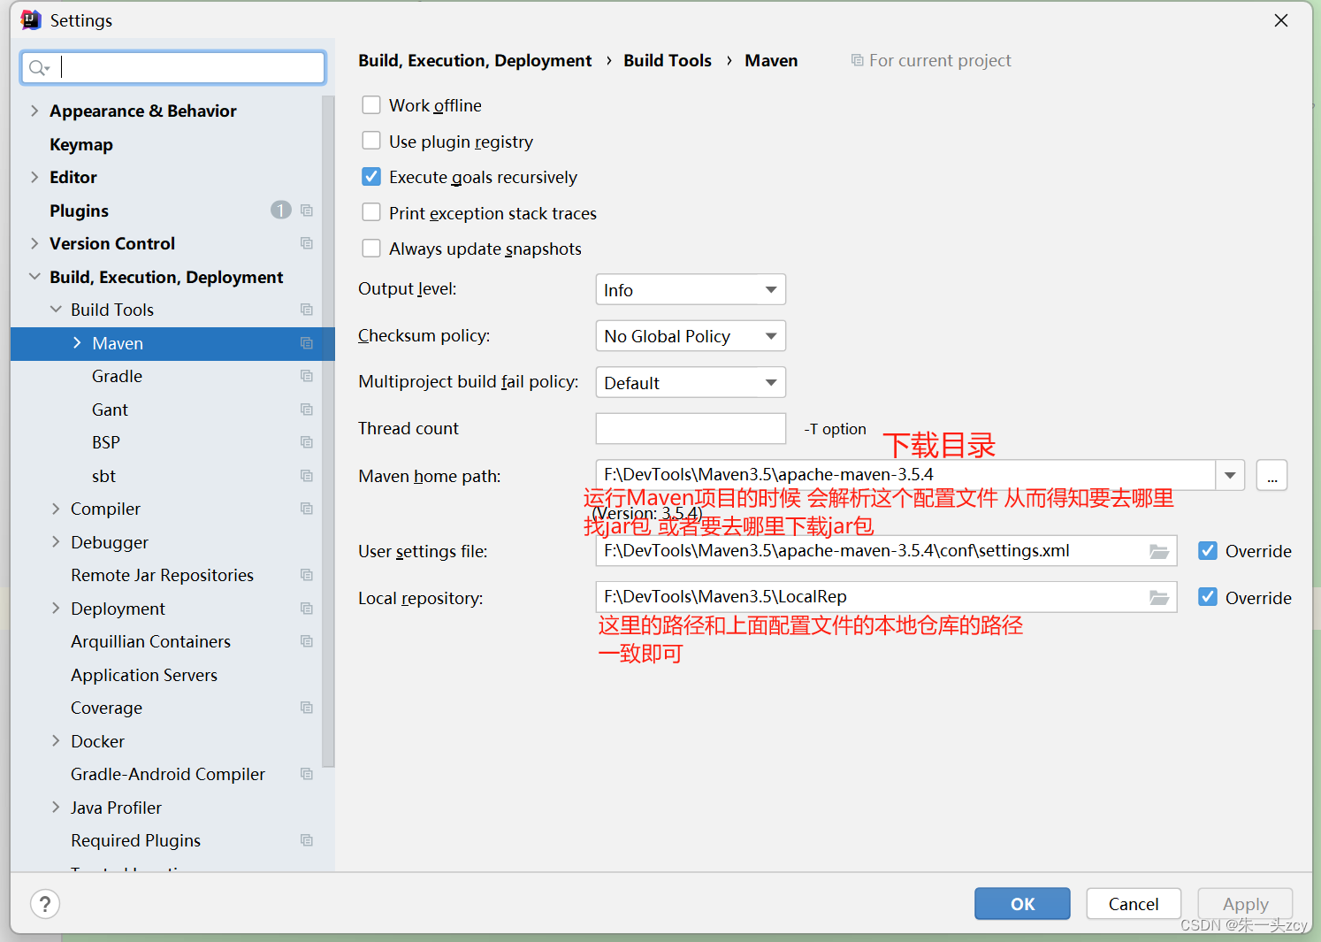Expand the Maven subtree arrow

(x=77, y=343)
